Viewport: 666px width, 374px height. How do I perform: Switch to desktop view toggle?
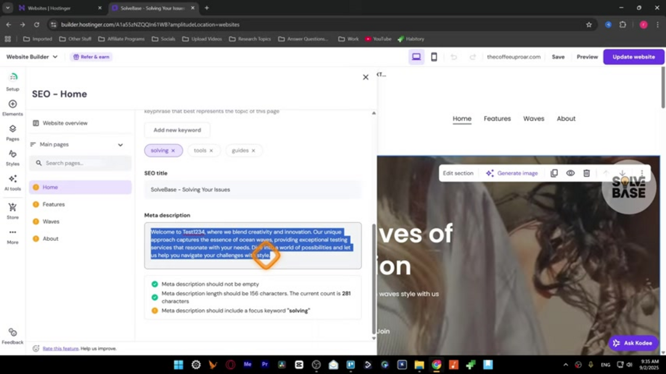coord(416,57)
